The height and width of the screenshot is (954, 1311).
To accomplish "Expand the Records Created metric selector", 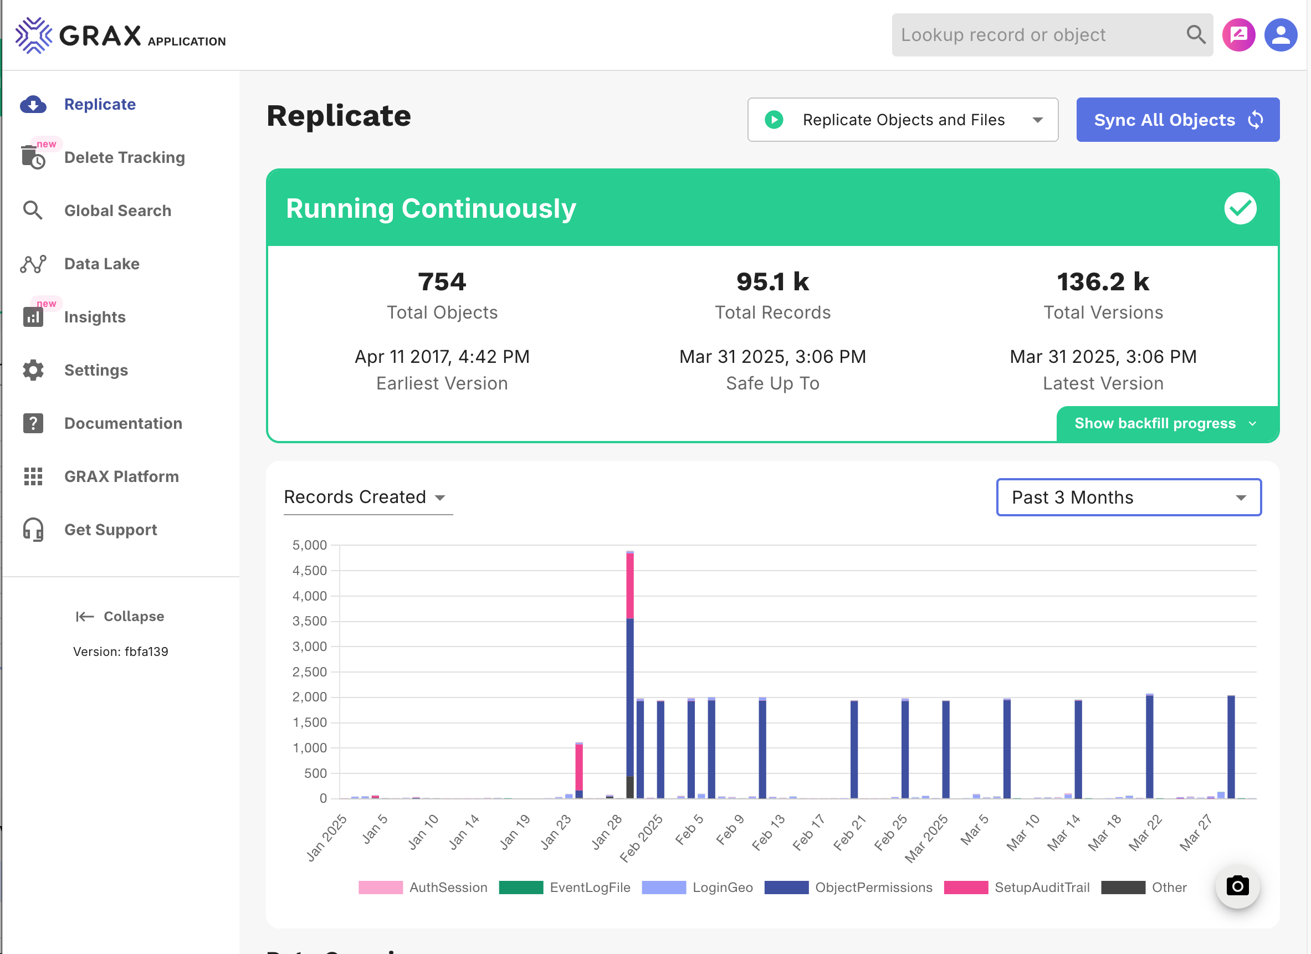I will pyautogui.click(x=367, y=497).
